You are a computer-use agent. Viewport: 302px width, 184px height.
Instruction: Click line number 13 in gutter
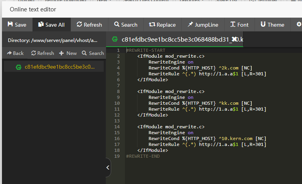[117, 121]
